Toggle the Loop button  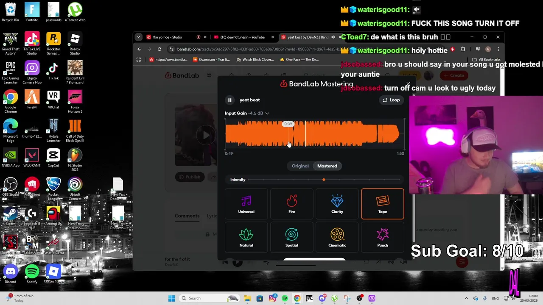click(391, 100)
